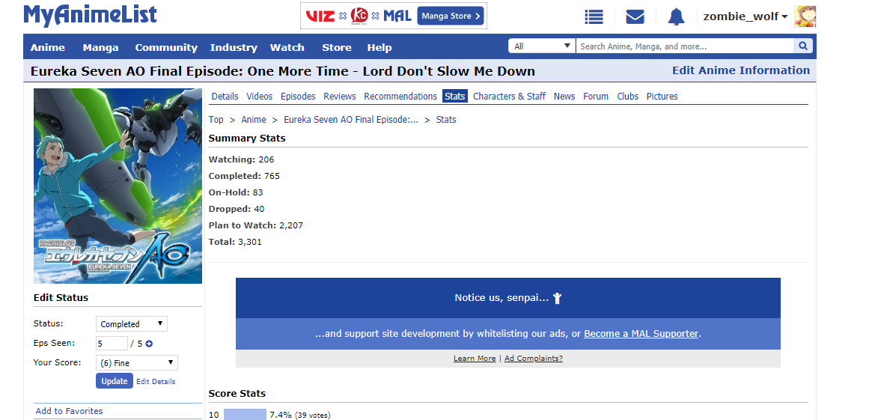Open the VIZ MAL Manga Store banner
The height and width of the screenshot is (420, 872).
[x=394, y=16]
